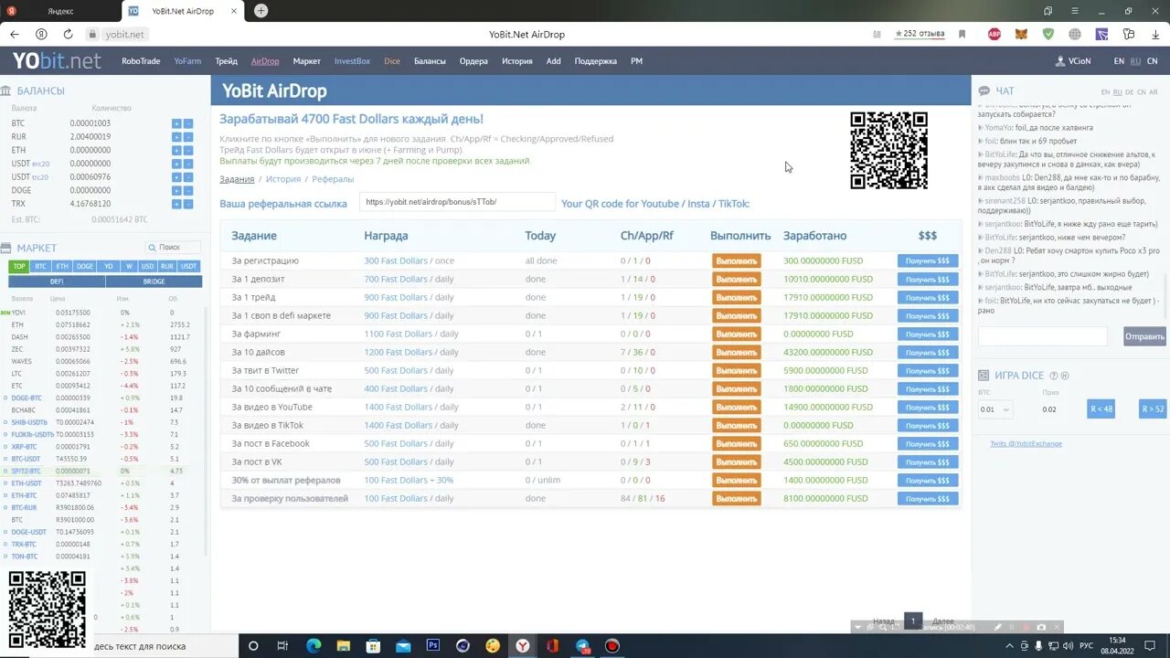Deposit RUR with the plus button
Image resolution: width=1170 pixels, height=658 pixels.
click(176, 137)
